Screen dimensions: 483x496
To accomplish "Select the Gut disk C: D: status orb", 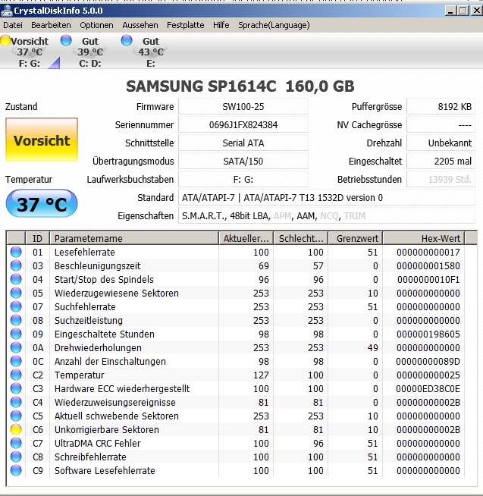I will [x=66, y=40].
